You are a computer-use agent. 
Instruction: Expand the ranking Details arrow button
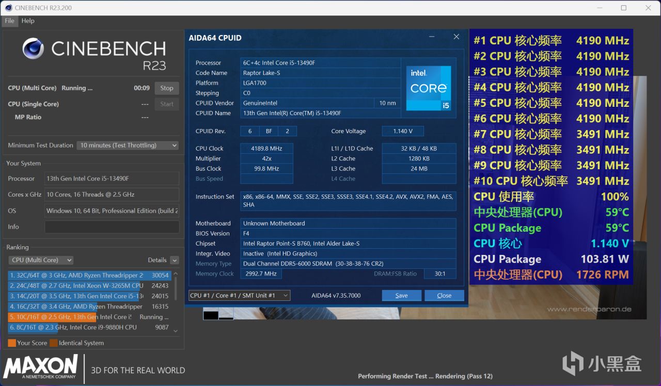coord(175,260)
